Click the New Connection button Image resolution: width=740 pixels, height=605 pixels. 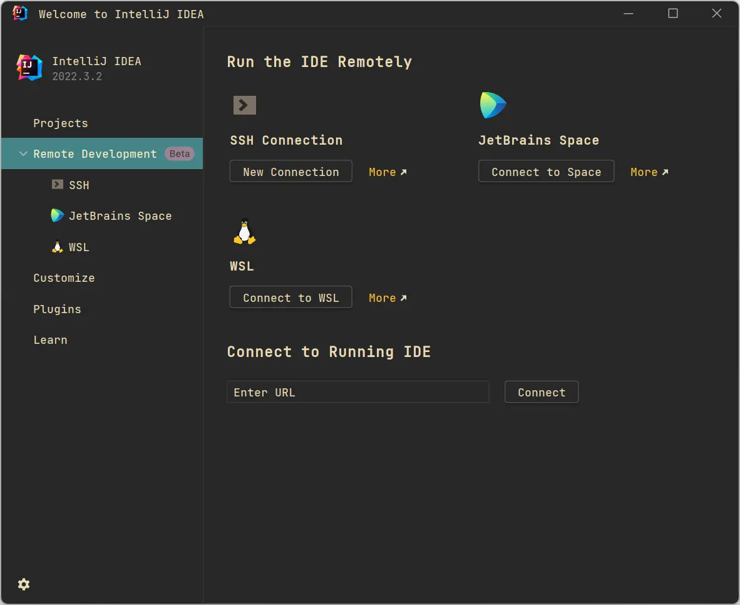point(290,172)
